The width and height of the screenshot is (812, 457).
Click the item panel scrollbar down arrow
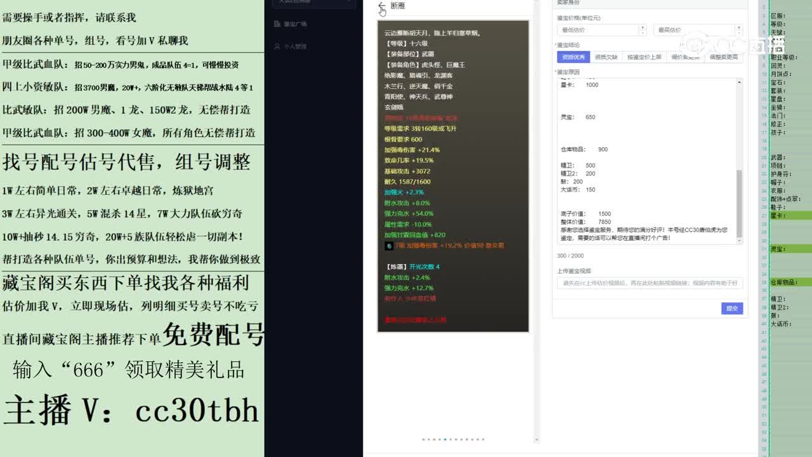click(536, 439)
